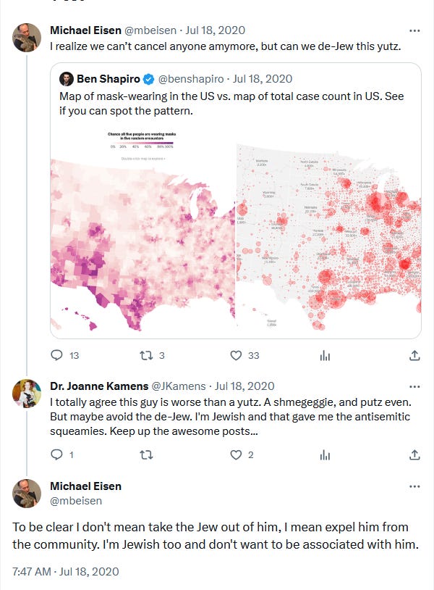Open the @JKamens profile handle
The width and height of the screenshot is (434, 590).
(179, 386)
